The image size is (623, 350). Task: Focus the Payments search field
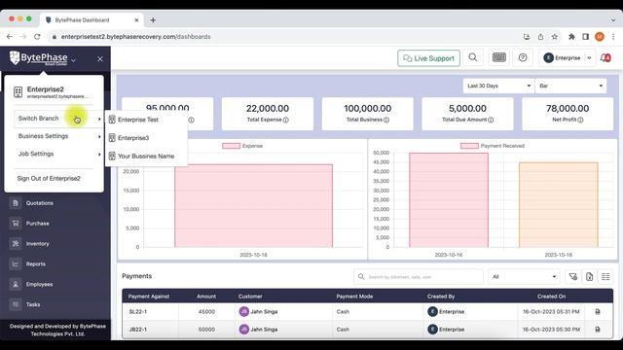[419, 276]
